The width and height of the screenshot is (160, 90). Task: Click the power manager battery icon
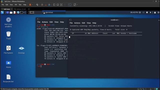[150, 12]
